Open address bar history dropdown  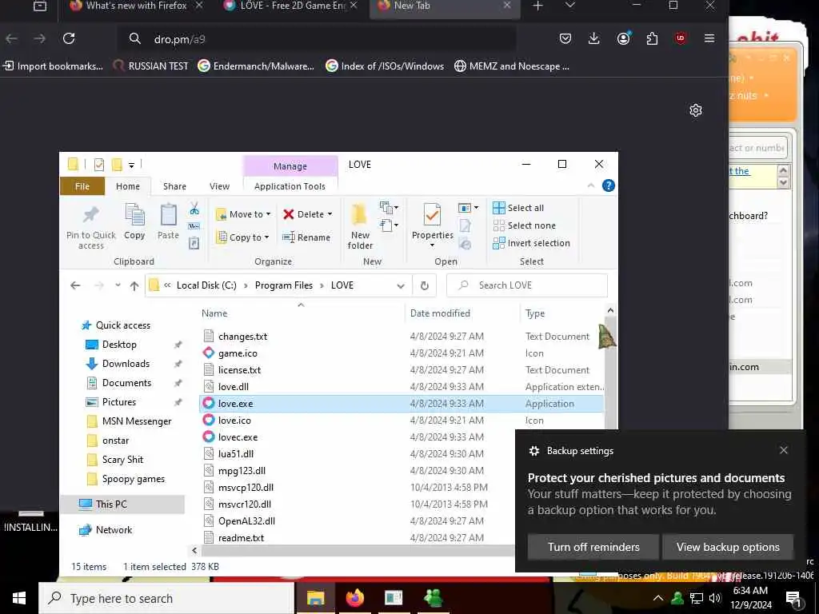coord(401,285)
